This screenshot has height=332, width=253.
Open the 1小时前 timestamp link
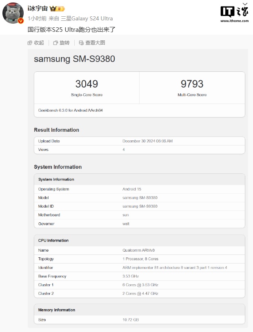(x=36, y=19)
